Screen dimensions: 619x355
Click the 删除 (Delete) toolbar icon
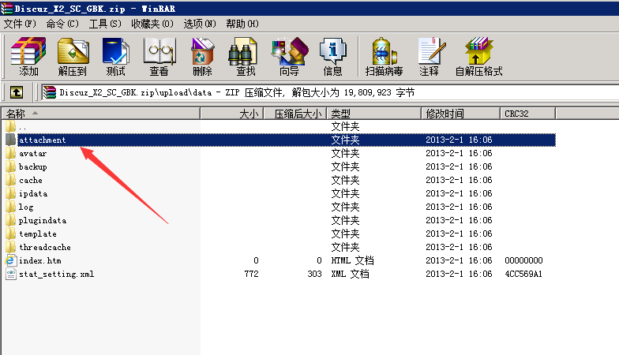pyautogui.click(x=202, y=55)
